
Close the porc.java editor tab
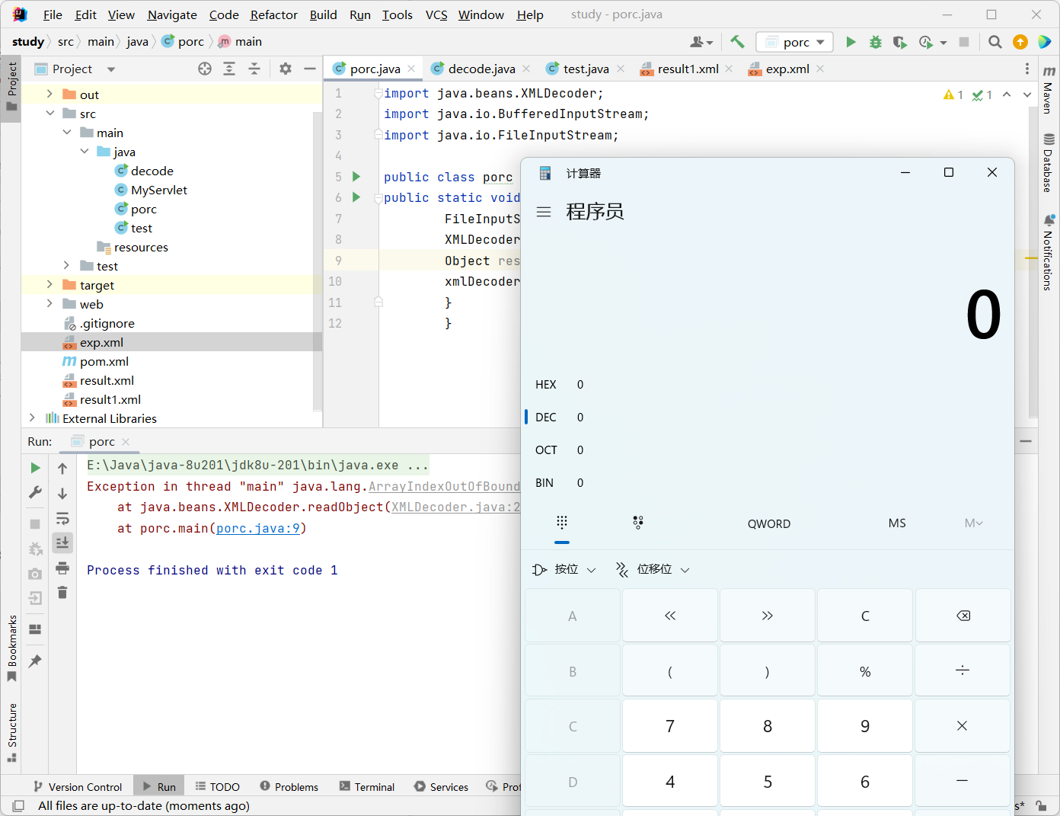tap(411, 69)
